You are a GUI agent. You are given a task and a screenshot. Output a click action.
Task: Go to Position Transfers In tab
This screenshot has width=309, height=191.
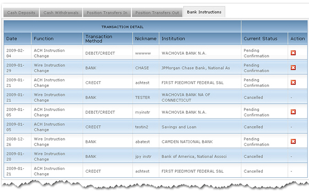(x=107, y=12)
